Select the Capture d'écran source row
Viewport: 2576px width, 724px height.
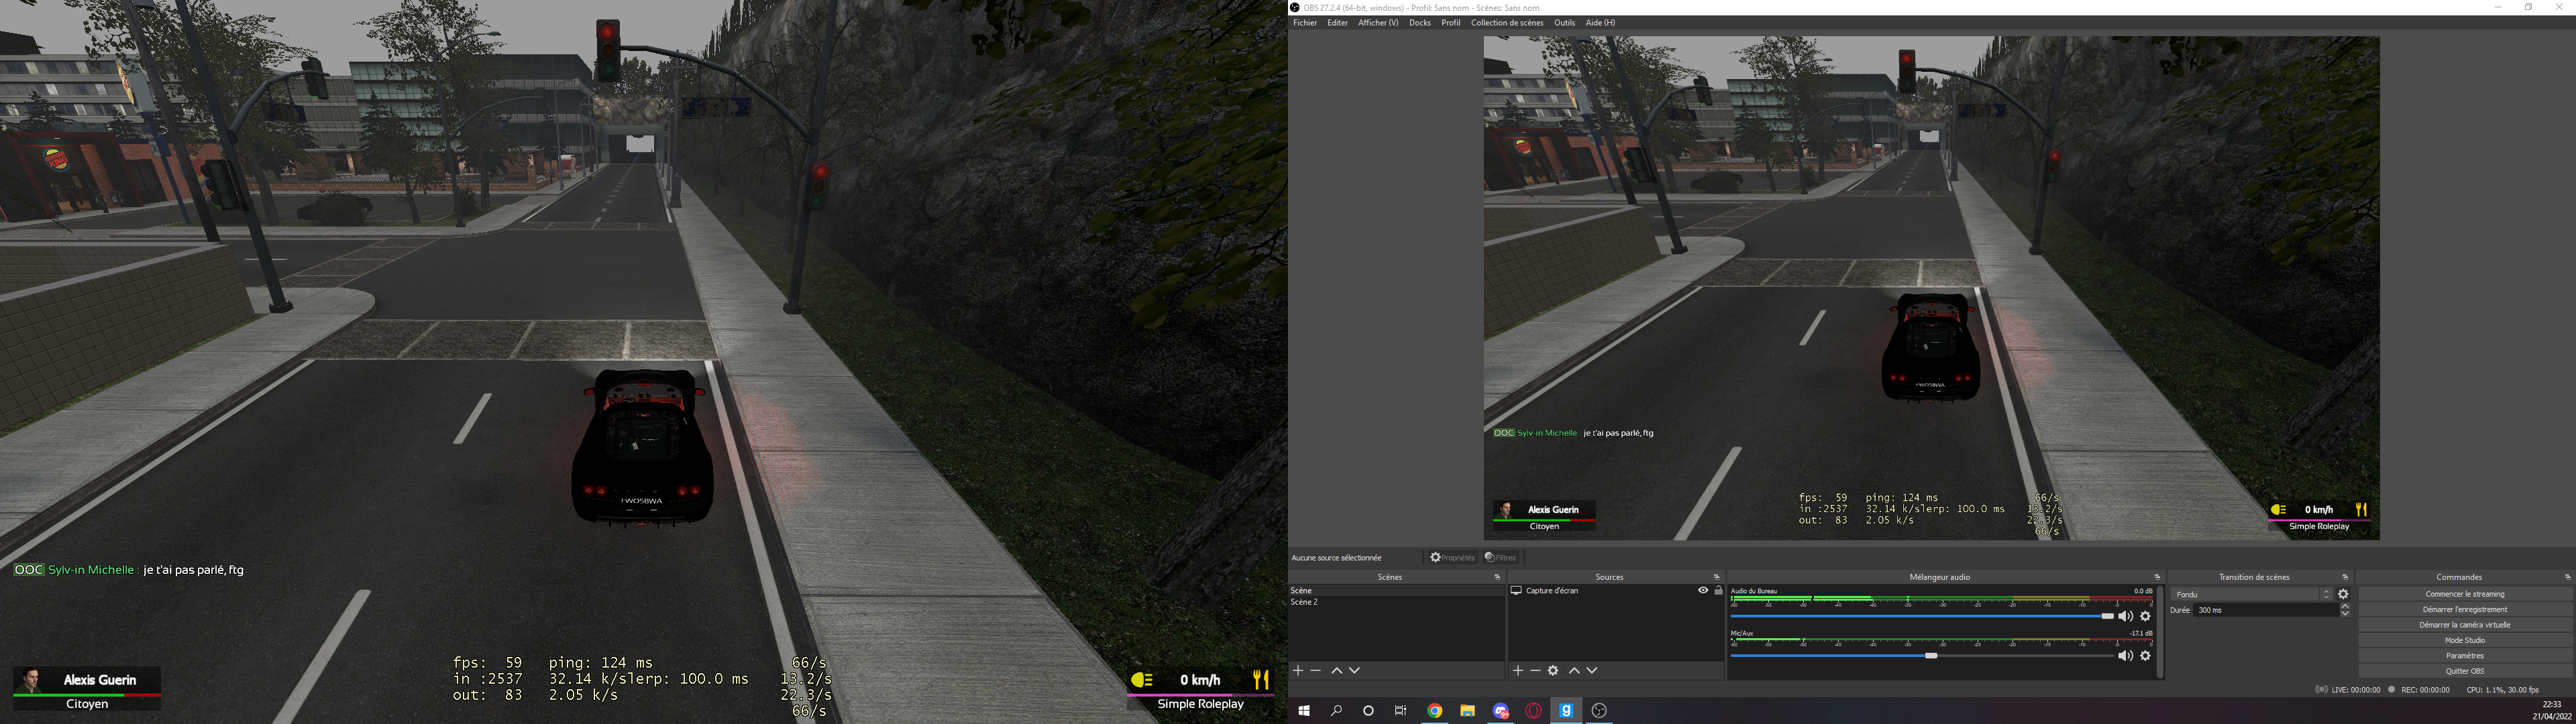[x=1616, y=591]
